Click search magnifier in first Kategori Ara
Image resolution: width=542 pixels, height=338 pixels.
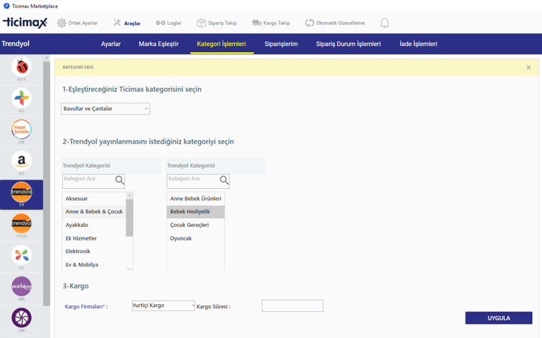[x=119, y=180]
